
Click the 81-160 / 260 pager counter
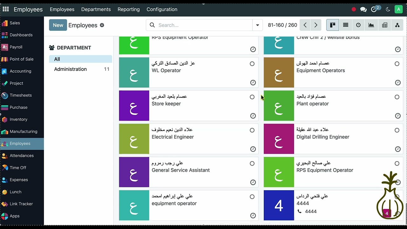tap(282, 25)
